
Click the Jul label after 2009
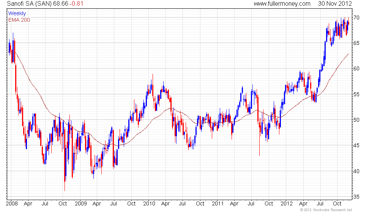113,203
